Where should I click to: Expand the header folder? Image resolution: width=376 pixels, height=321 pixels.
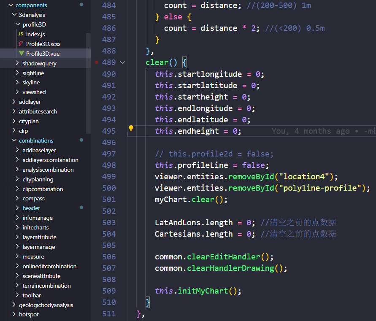pyautogui.click(x=17, y=208)
